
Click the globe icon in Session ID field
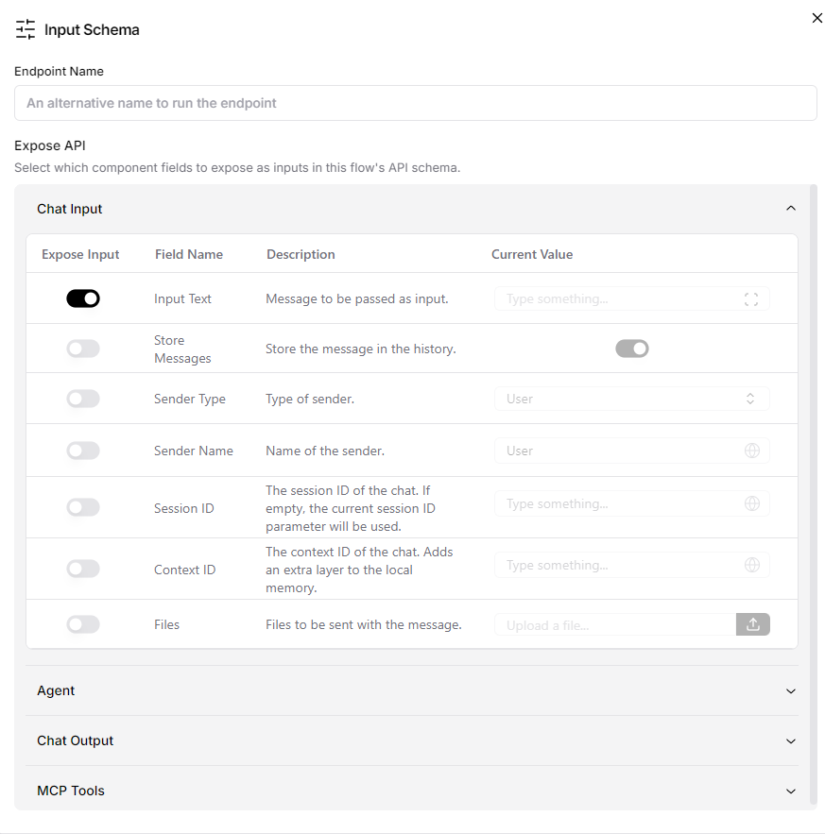[x=752, y=504]
